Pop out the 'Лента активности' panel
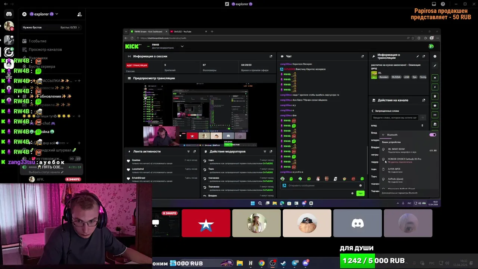Viewport: 478px width, 269px height. click(194, 152)
